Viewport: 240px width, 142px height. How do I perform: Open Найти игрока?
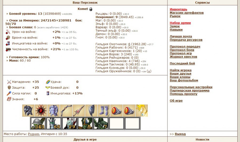(x=181, y=70)
